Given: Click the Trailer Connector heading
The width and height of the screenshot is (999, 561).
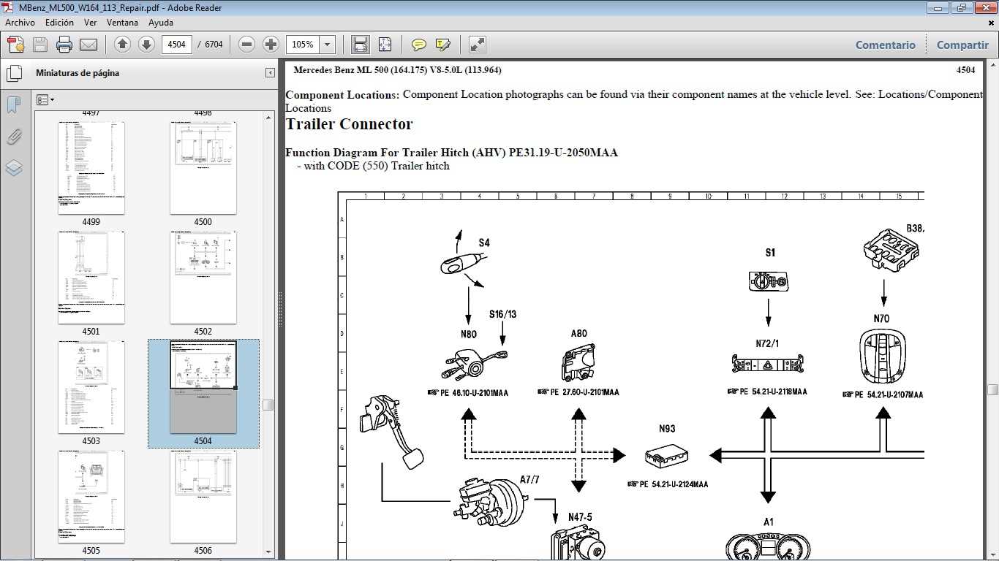Looking at the screenshot, I should click(x=349, y=124).
